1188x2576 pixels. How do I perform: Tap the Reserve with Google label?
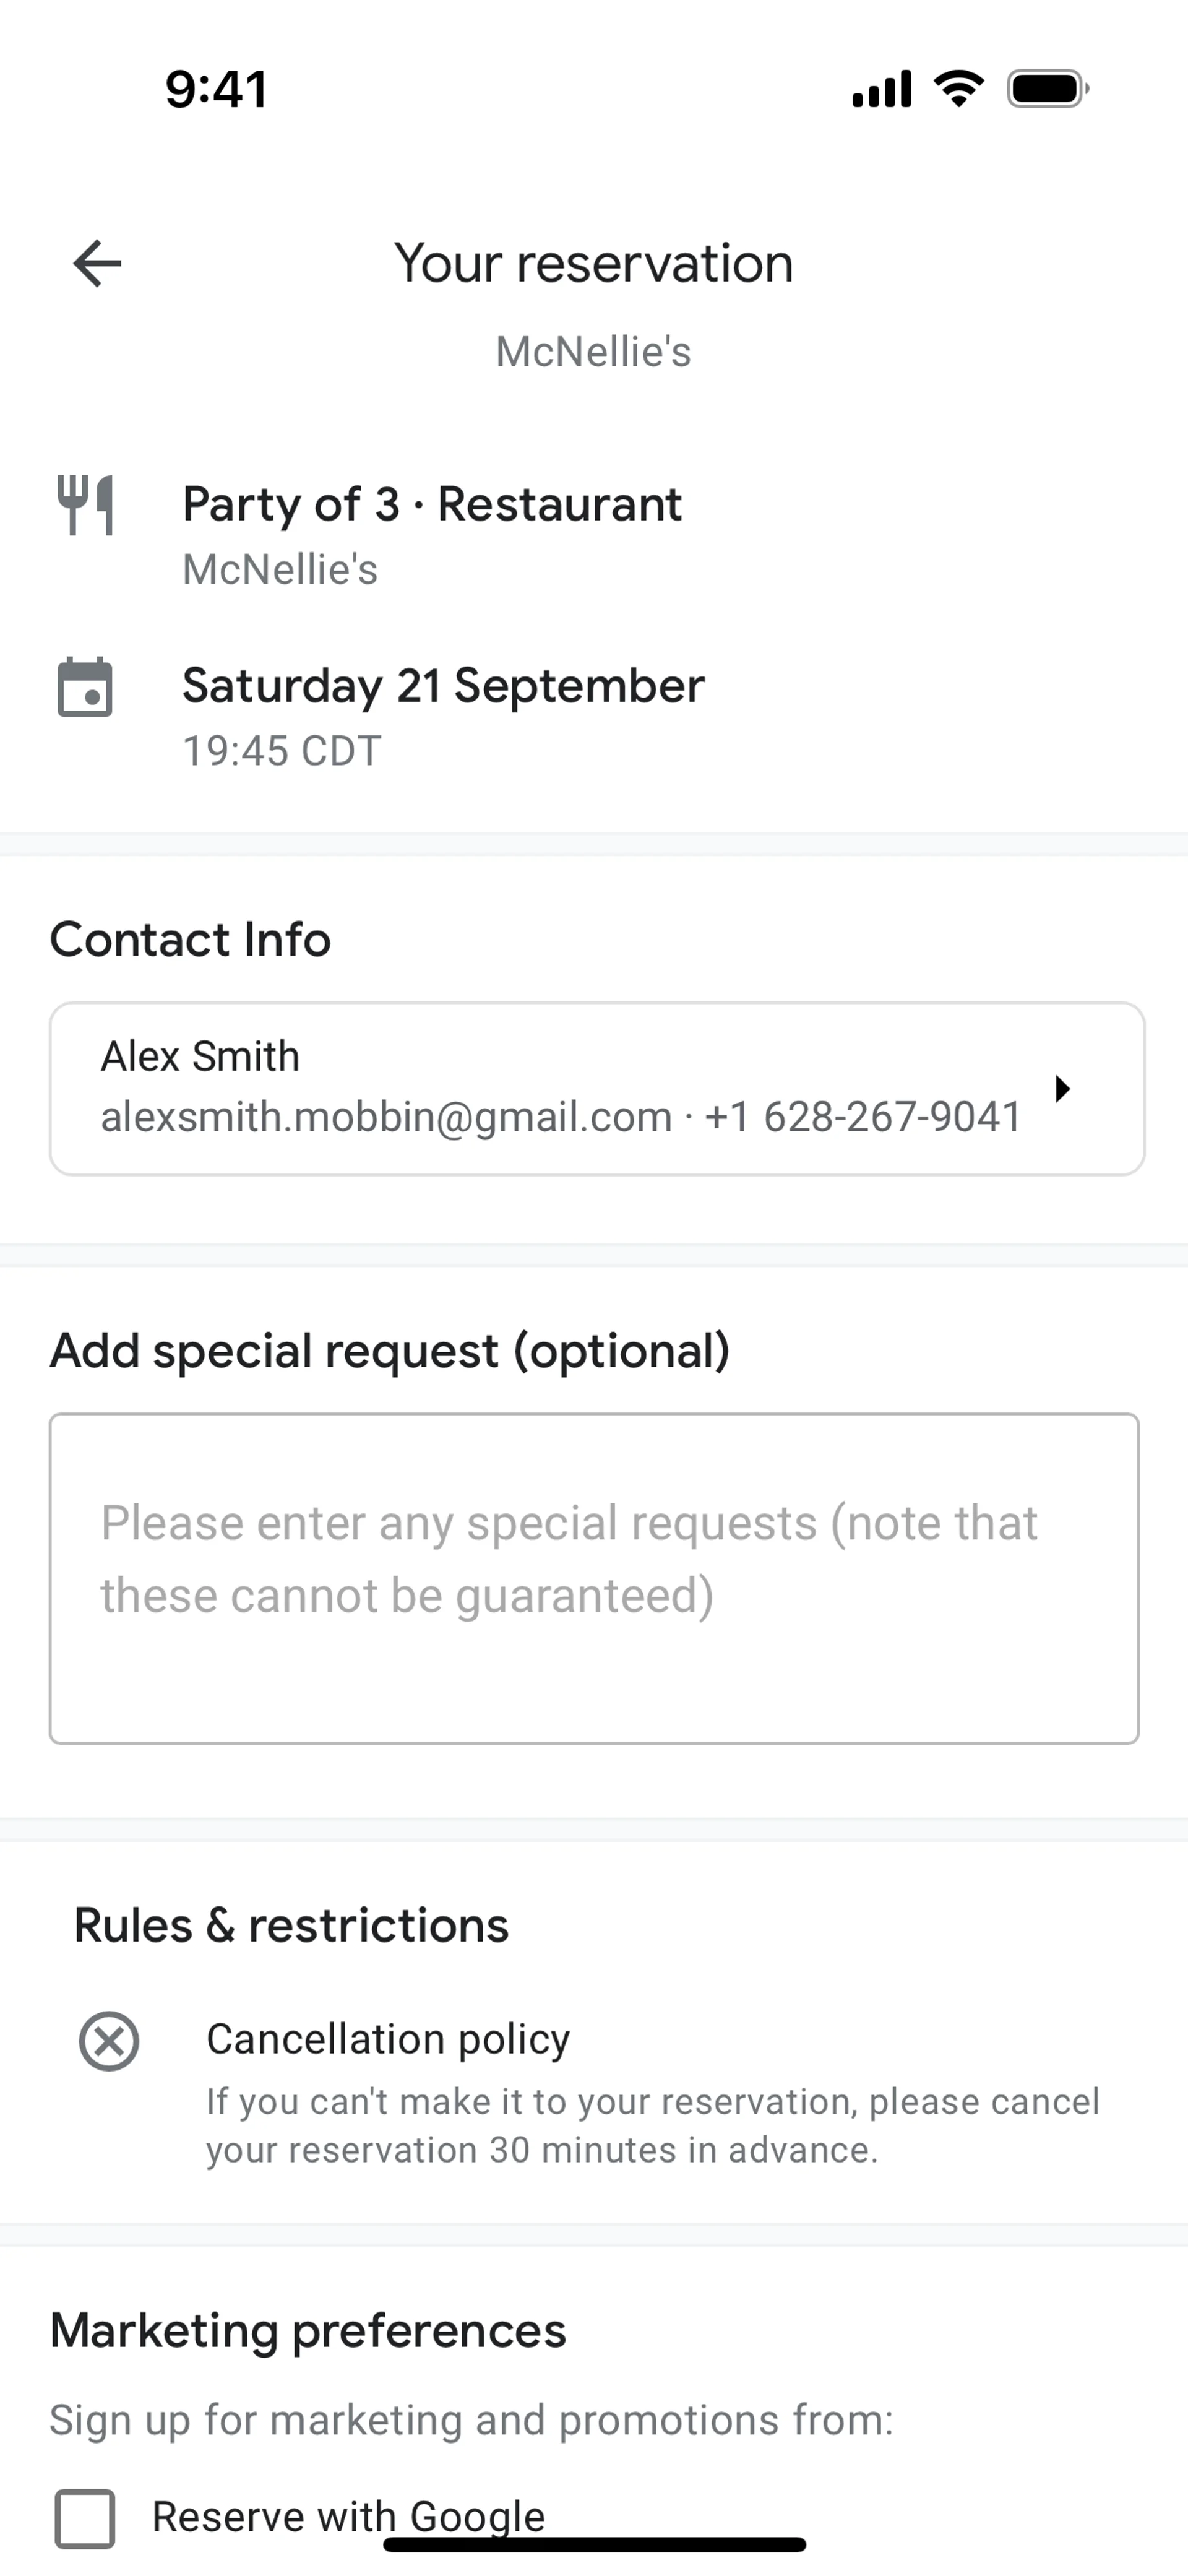[349, 2515]
